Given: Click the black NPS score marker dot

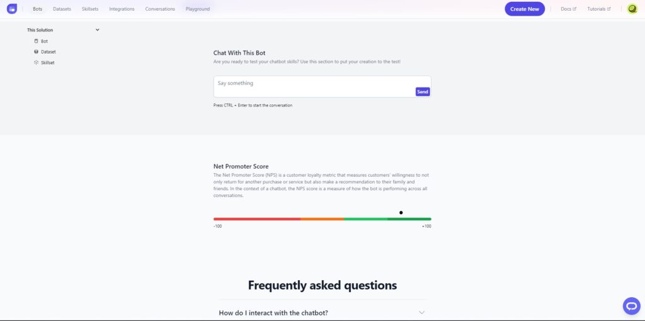Looking at the screenshot, I should coord(401,213).
